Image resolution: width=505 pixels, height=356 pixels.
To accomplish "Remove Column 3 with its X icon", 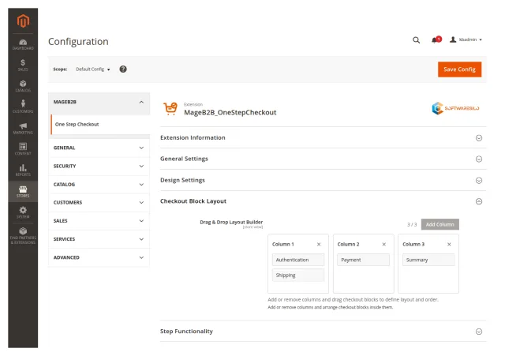I will pyautogui.click(x=449, y=244).
